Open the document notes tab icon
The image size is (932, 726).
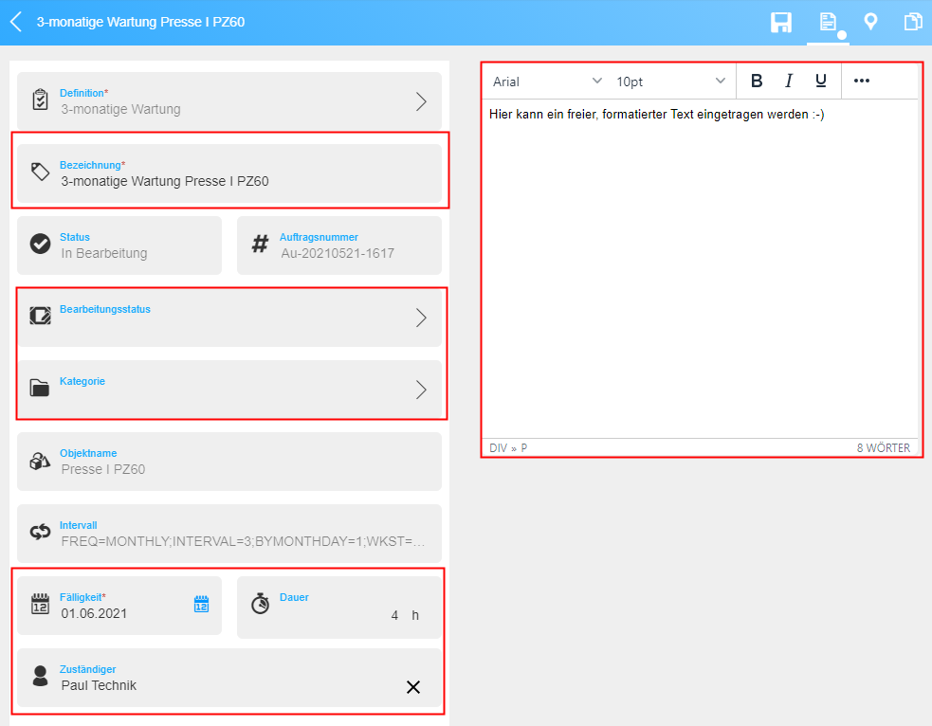pyautogui.click(x=828, y=22)
